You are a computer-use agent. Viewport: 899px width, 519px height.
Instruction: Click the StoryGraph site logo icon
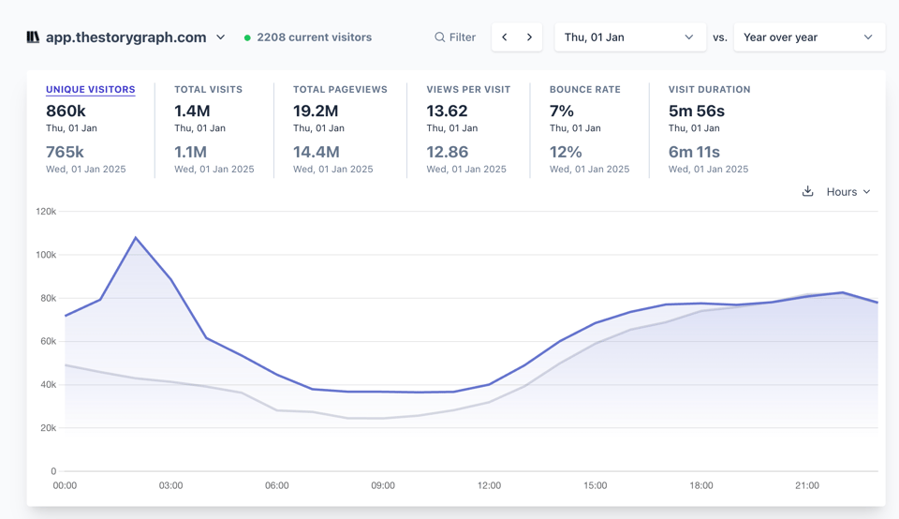(x=33, y=37)
